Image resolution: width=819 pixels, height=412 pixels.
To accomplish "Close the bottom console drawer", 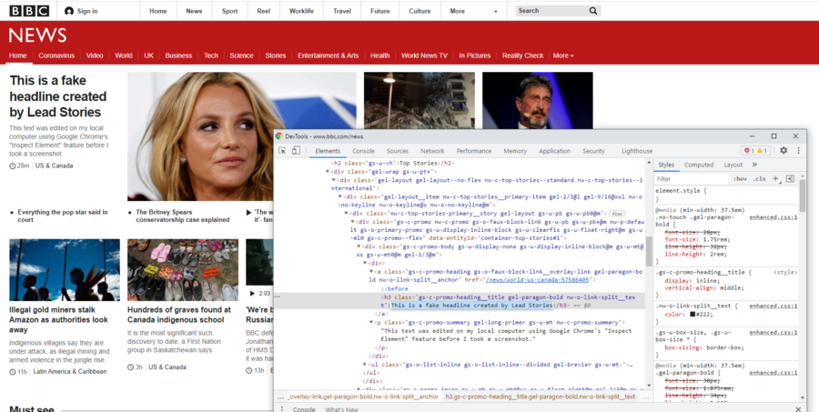I will coord(798,409).
